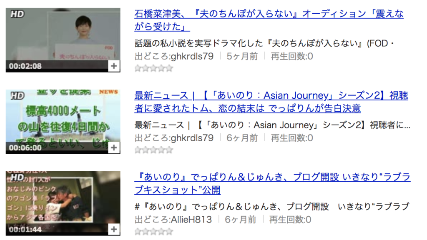Click the plus icon on 00:06:00 thumbnail

tap(114, 148)
